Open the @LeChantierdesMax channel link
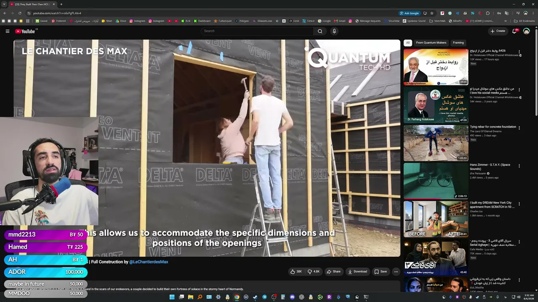The width and height of the screenshot is (538, 302). (149, 262)
